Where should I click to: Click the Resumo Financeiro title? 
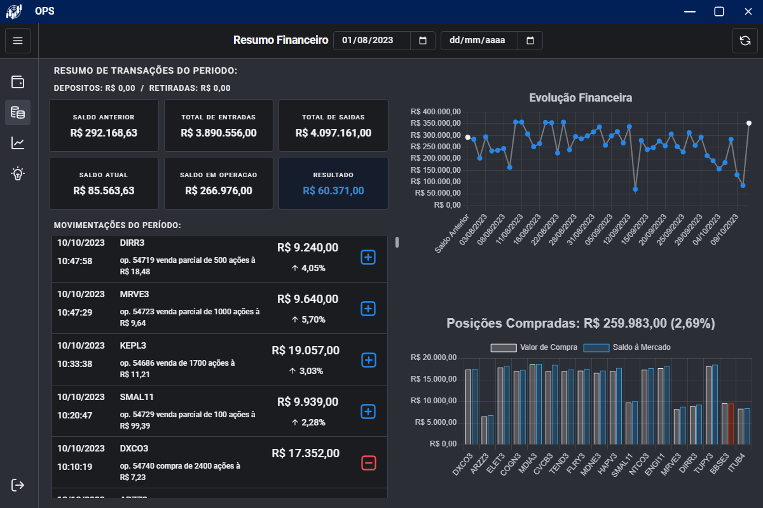pyautogui.click(x=280, y=40)
